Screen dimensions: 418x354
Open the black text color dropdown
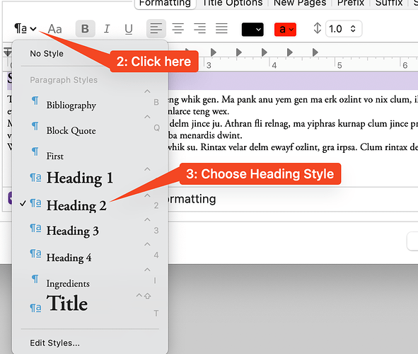pos(252,29)
